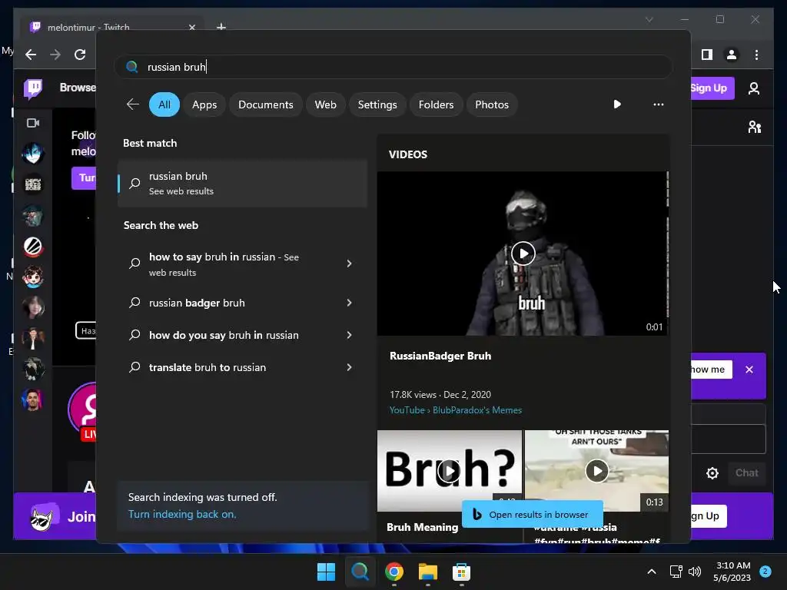Open notification badge showing 2
This screenshot has width=787, height=590.
tap(765, 572)
